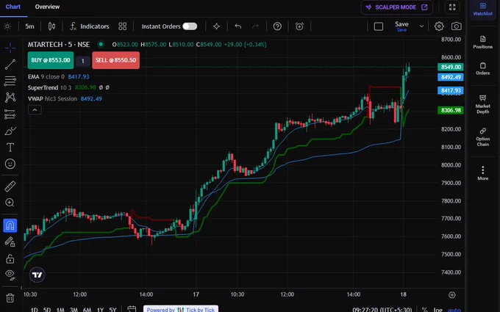Image resolution: width=500 pixels, height=312 pixels.
Task: Select the XABCD pattern tool
Action: coord(10,98)
